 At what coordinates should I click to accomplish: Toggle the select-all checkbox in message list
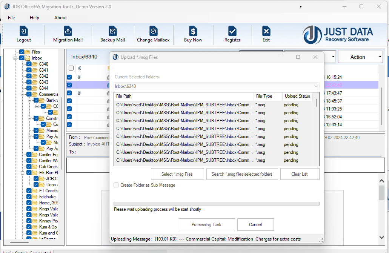click(71, 68)
